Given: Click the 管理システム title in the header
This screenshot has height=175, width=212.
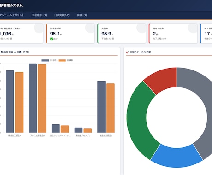Looking at the screenshot, I should [x=12, y=6].
